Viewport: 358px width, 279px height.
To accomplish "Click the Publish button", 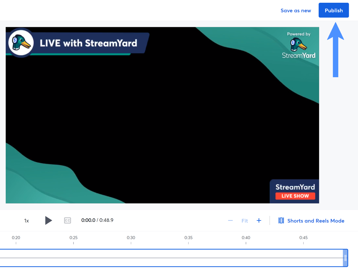I will click(334, 10).
